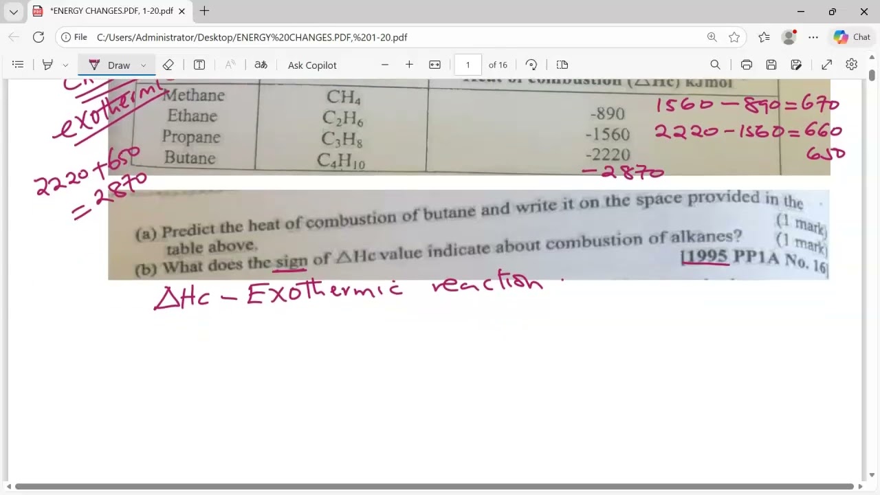Click Ask Copilot in PDF toolbar
The width and height of the screenshot is (880, 495).
pos(312,65)
